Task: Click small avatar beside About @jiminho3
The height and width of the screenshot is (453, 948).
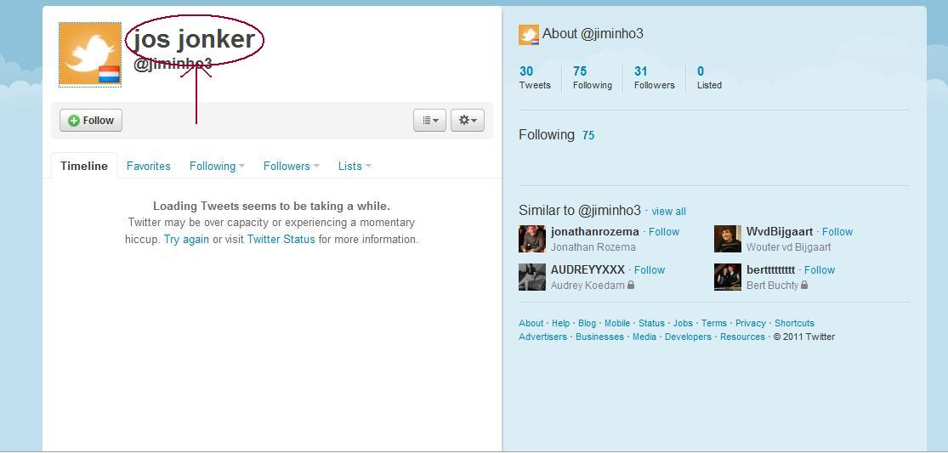Action: click(529, 35)
